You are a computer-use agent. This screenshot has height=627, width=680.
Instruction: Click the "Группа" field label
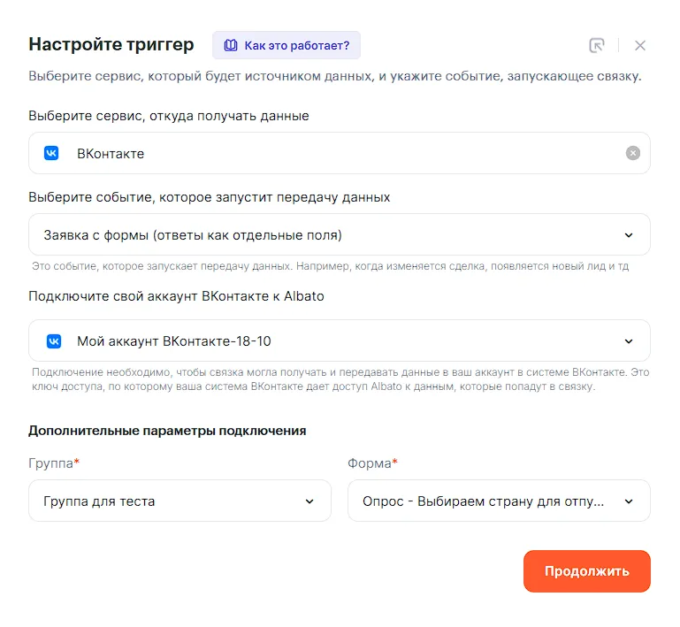tap(50, 463)
